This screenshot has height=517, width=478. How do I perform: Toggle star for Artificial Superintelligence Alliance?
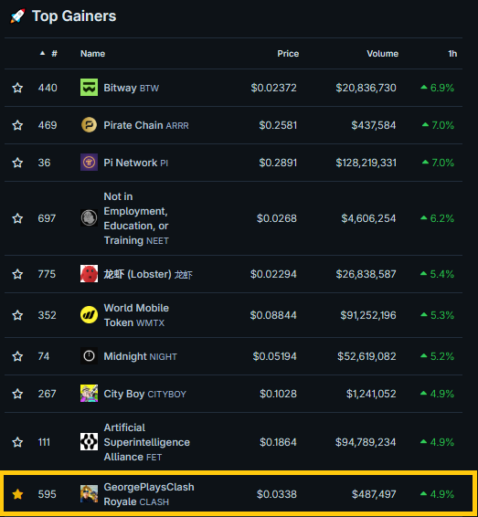[x=17, y=442]
